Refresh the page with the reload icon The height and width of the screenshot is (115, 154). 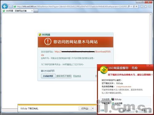[x=134, y=6]
